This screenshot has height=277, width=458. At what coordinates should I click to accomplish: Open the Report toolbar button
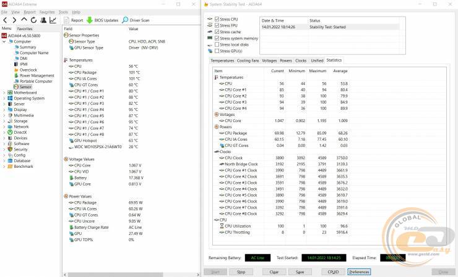pos(73,20)
